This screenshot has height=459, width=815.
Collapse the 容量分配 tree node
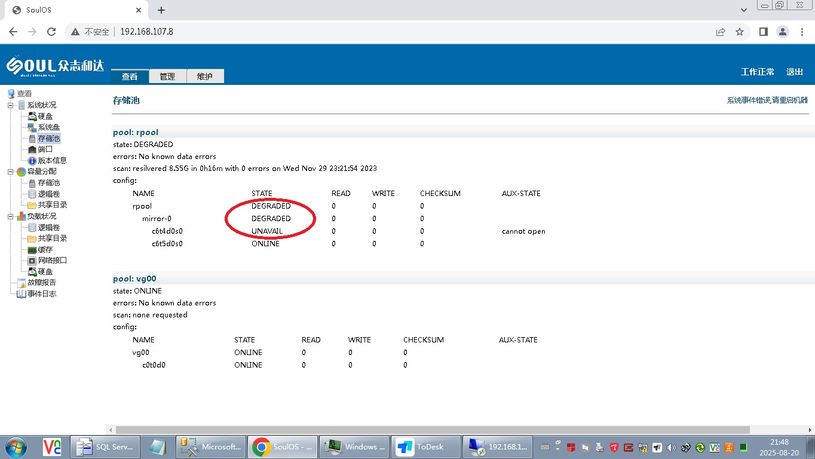tap(10, 172)
